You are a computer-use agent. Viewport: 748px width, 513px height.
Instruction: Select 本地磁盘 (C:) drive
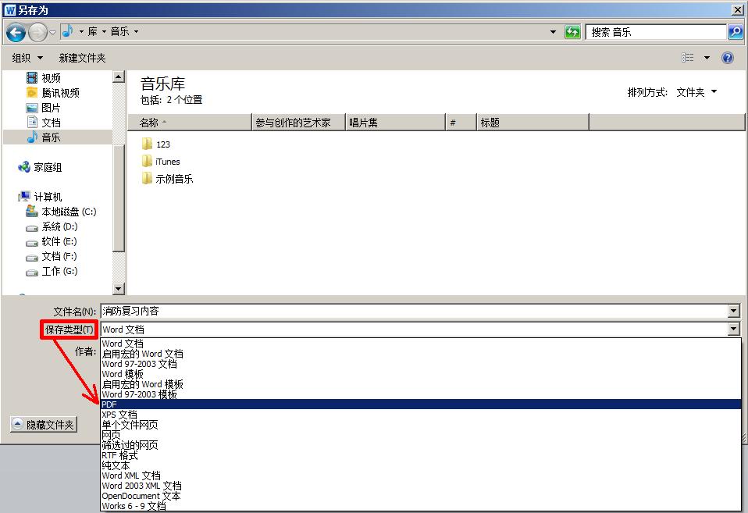(69, 212)
